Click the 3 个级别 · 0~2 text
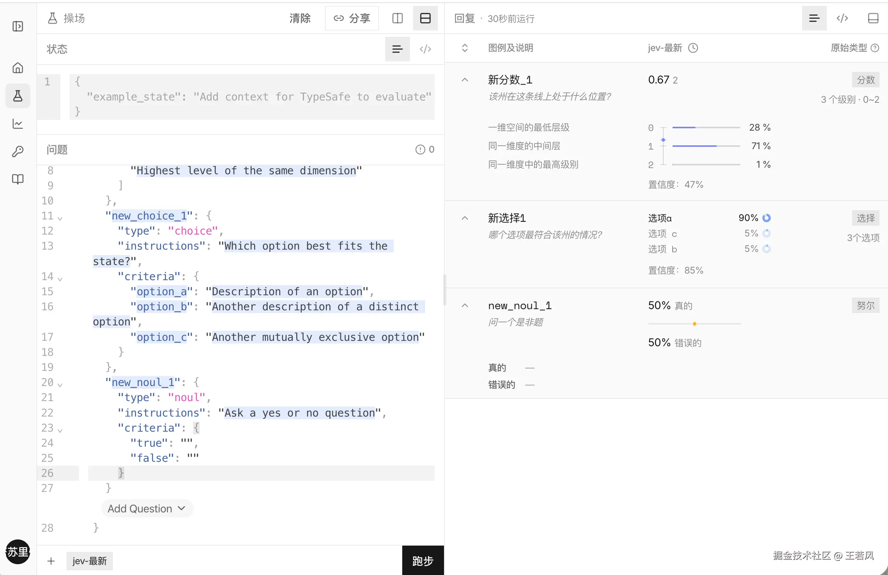 coord(850,100)
